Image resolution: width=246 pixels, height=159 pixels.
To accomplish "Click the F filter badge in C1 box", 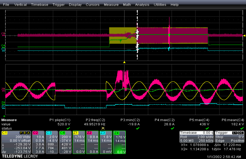I will pos(21,133).
